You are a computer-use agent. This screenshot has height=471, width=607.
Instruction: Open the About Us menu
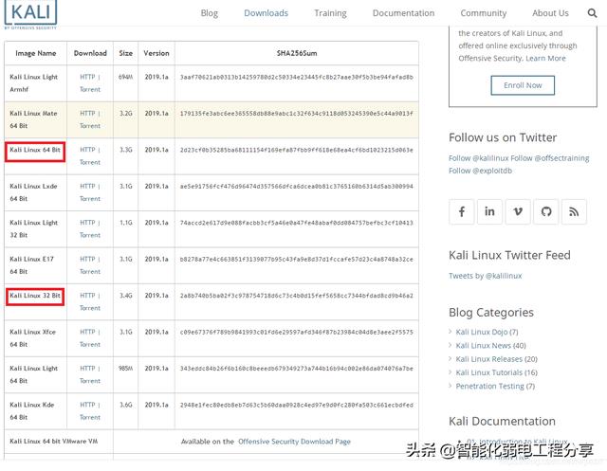(550, 13)
